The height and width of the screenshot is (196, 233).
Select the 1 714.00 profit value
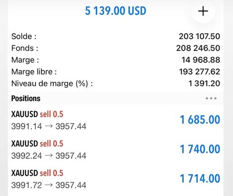pyautogui.click(x=200, y=179)
